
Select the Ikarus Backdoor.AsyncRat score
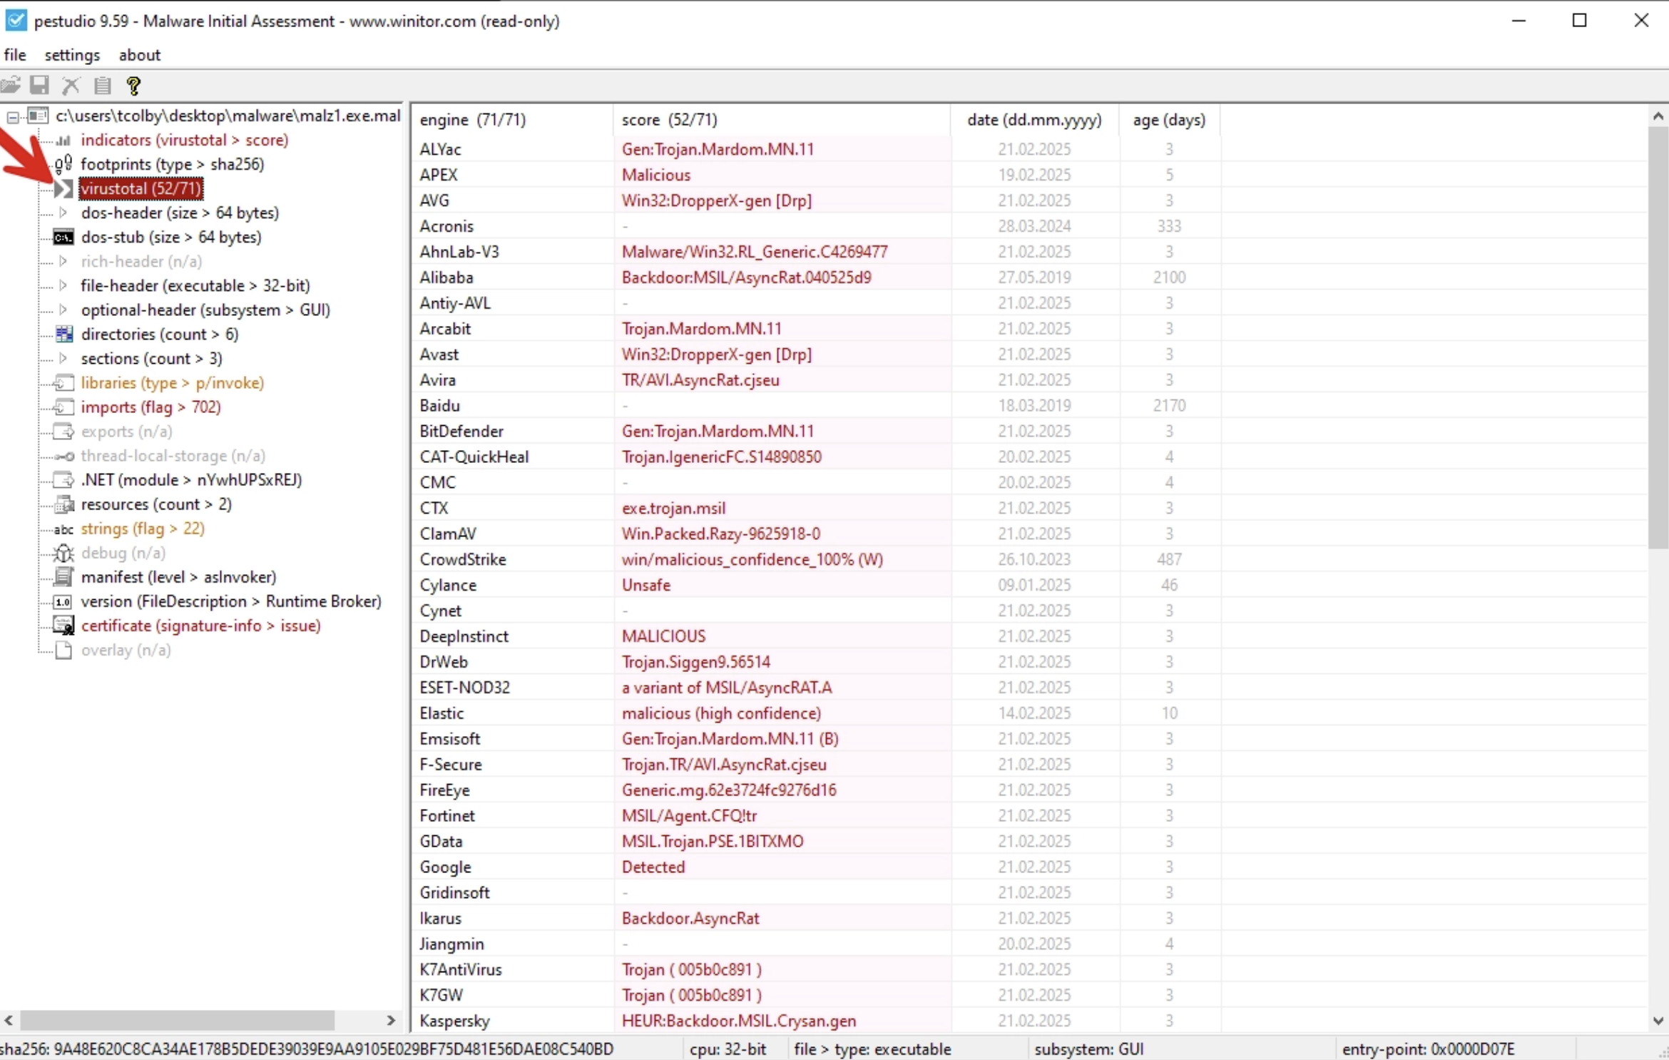click(x=690, y=918)
